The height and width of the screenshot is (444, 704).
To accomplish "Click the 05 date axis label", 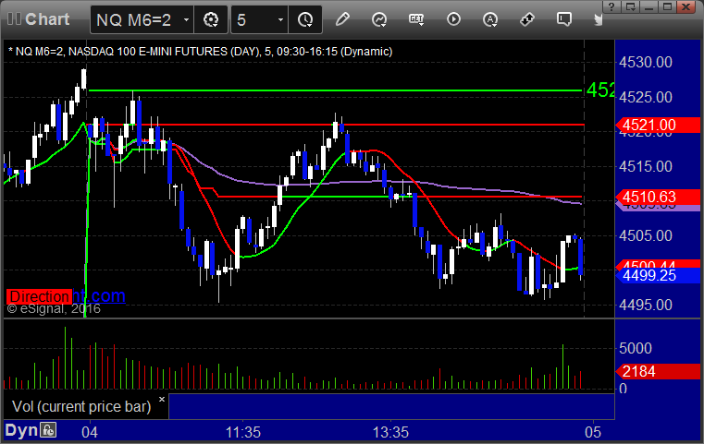I will 593,432.
